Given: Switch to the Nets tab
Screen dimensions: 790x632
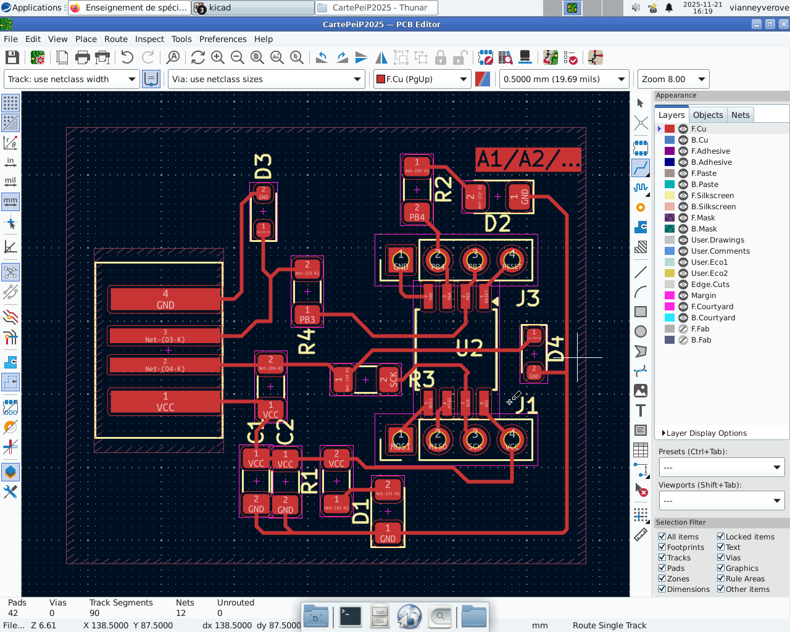Looking at the screenshot, I should 740,115.
